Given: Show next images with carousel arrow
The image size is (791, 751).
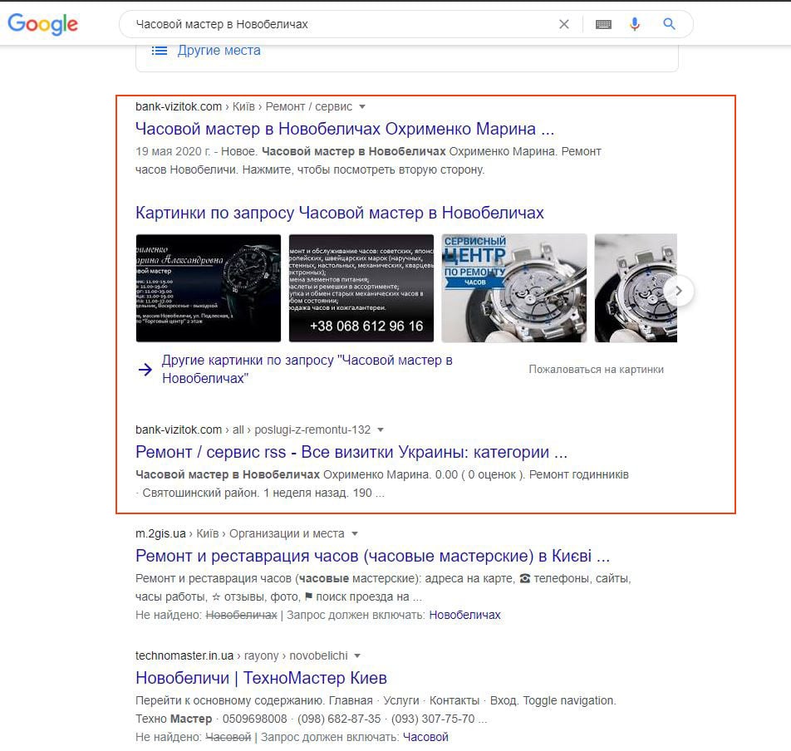Looking at the screenshot, I should 679,291.
